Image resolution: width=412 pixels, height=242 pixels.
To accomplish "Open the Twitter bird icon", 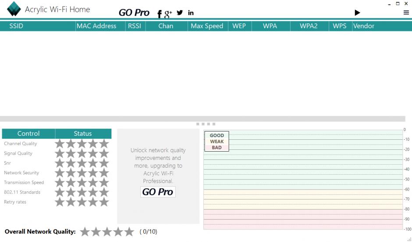I will click(180, 13).
